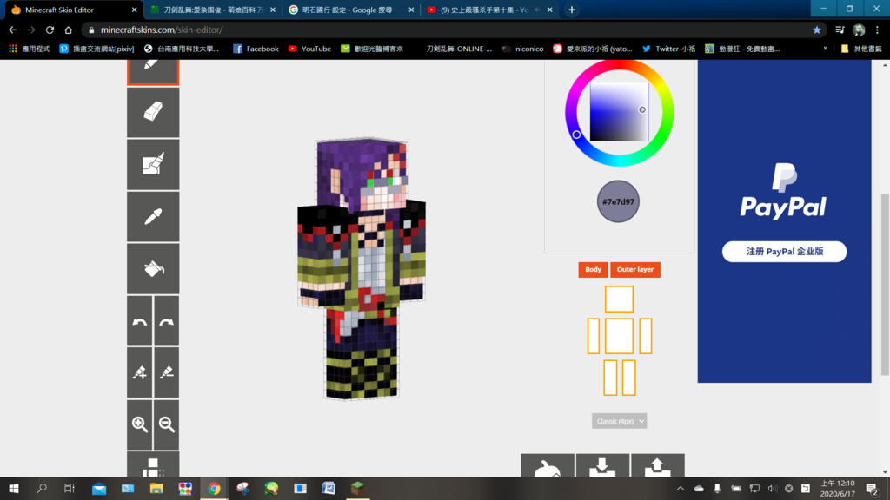Open the PayPal advertisement logo

(784, 191)
